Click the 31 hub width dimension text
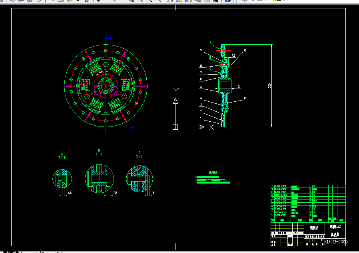The width and height of the screenshot is (359, 253). [x=239, y=87]
